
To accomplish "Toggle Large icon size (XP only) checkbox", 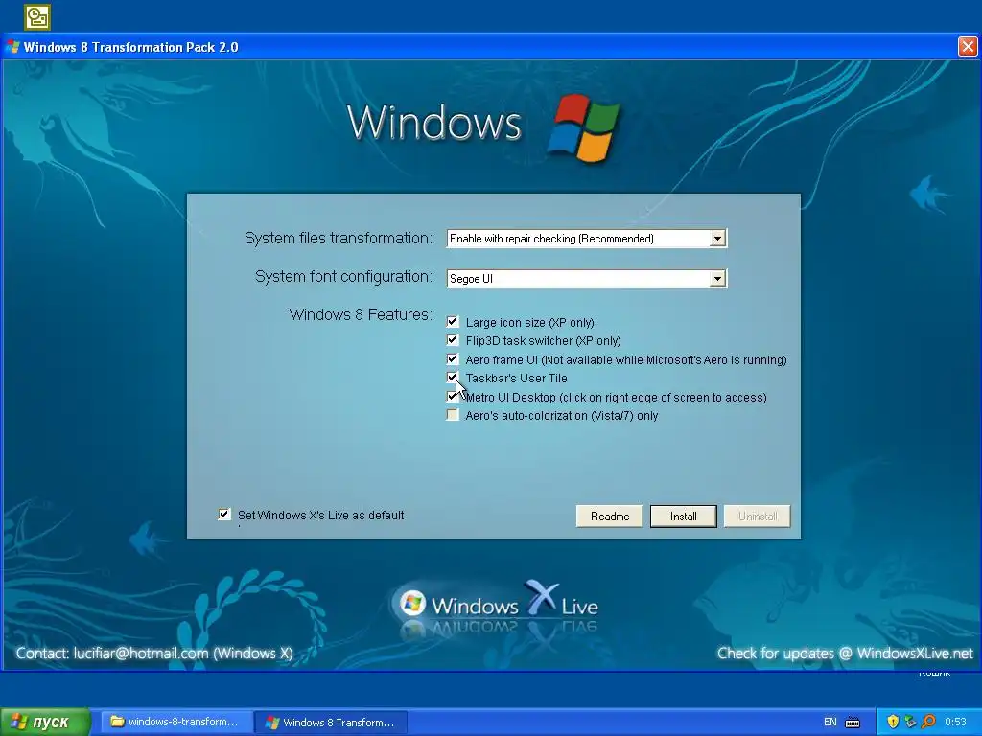I will click(453, 322).
